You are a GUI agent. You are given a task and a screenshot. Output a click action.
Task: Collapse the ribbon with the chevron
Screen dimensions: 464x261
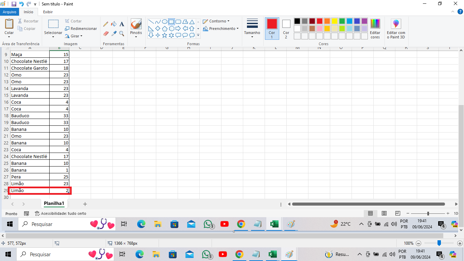pyautogui.click(x=453, y=12)
